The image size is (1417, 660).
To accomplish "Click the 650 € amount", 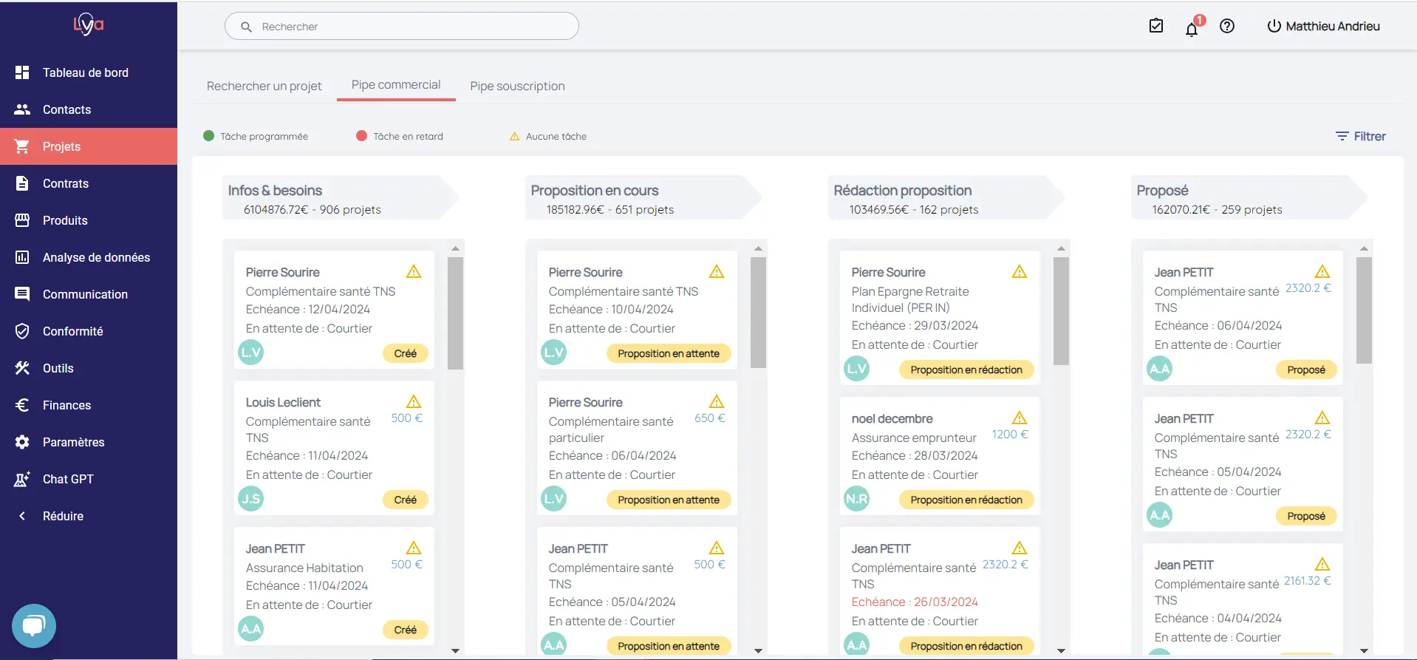I will tap(710, 418).
